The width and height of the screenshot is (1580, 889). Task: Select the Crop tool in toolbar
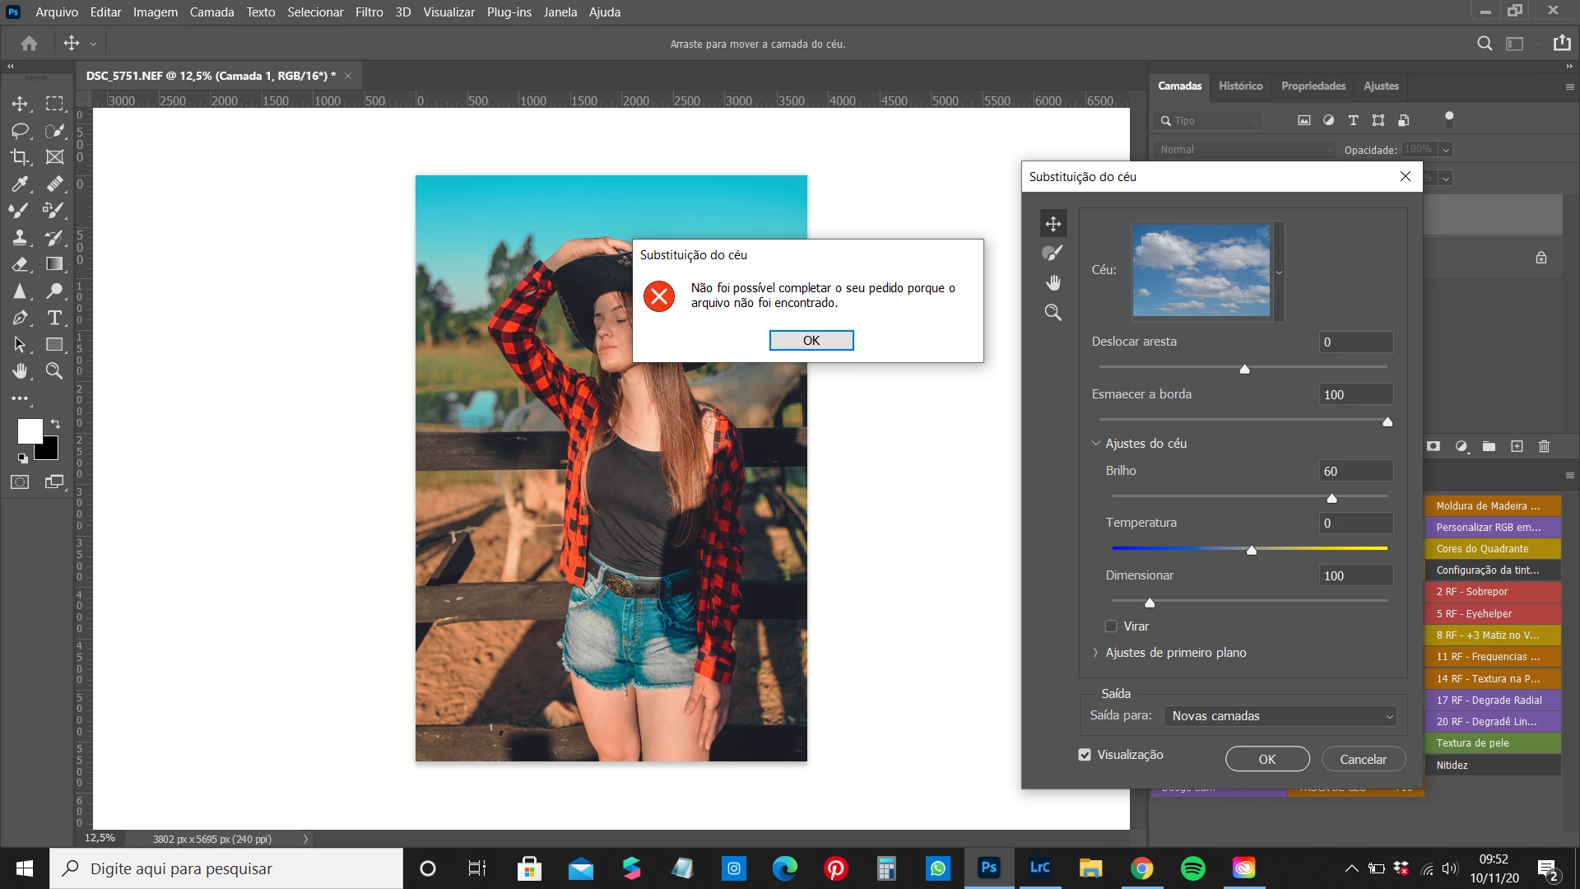click(20, 156)
